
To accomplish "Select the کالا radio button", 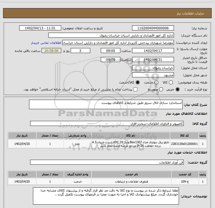I will point(171,82).
